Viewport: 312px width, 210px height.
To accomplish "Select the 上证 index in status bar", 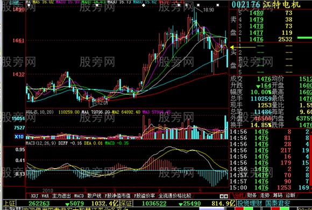I will tap(9, 204).
